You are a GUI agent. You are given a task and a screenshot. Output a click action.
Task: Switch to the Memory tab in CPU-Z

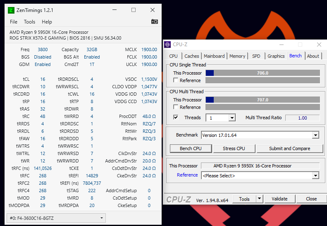coord(237,56)
